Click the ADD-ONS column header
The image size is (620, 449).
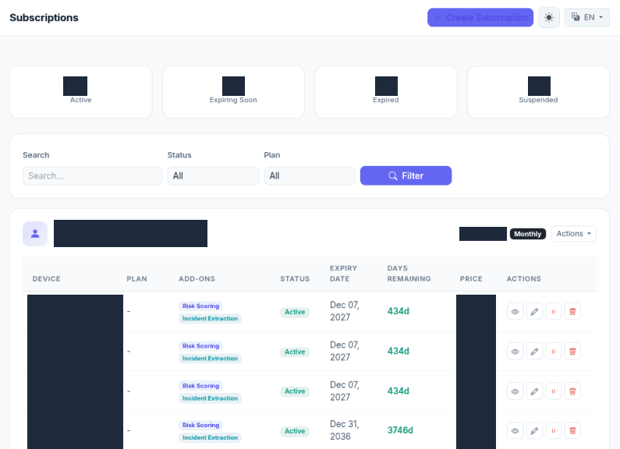197,278
